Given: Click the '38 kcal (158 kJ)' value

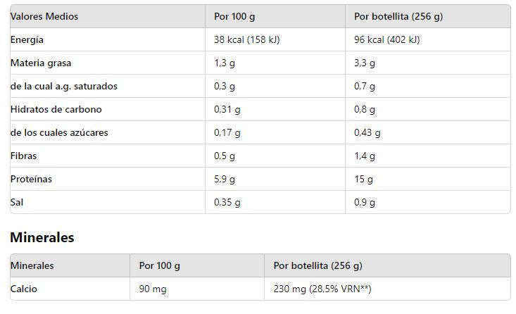Looking at the screenshot, I should click(x=246, y=39).
